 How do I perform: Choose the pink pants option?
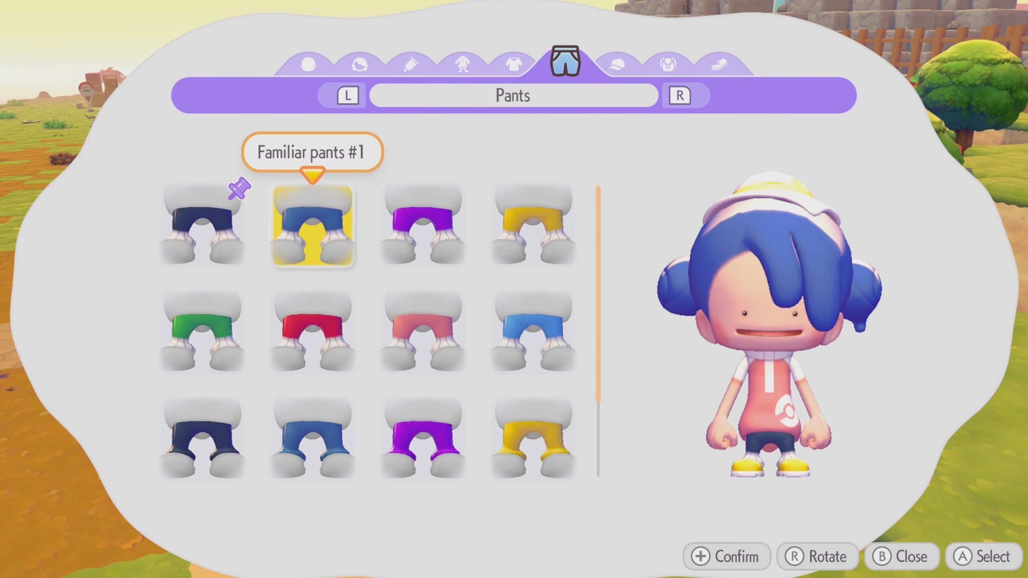[x=423, y=332]
